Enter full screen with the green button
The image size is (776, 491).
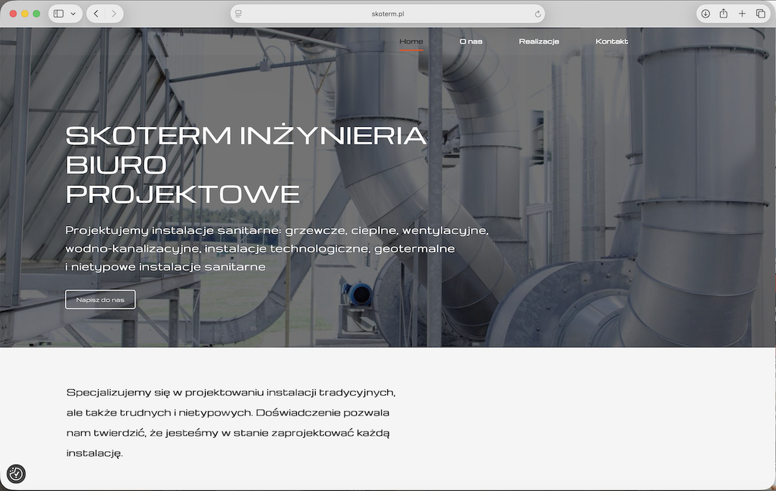[36, 13]
